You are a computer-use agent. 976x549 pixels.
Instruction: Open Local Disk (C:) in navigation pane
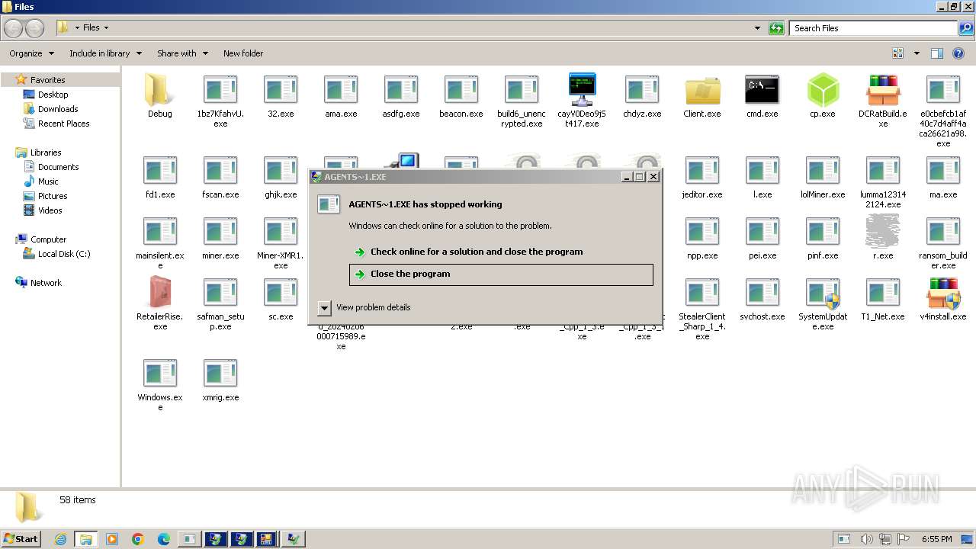64,254
